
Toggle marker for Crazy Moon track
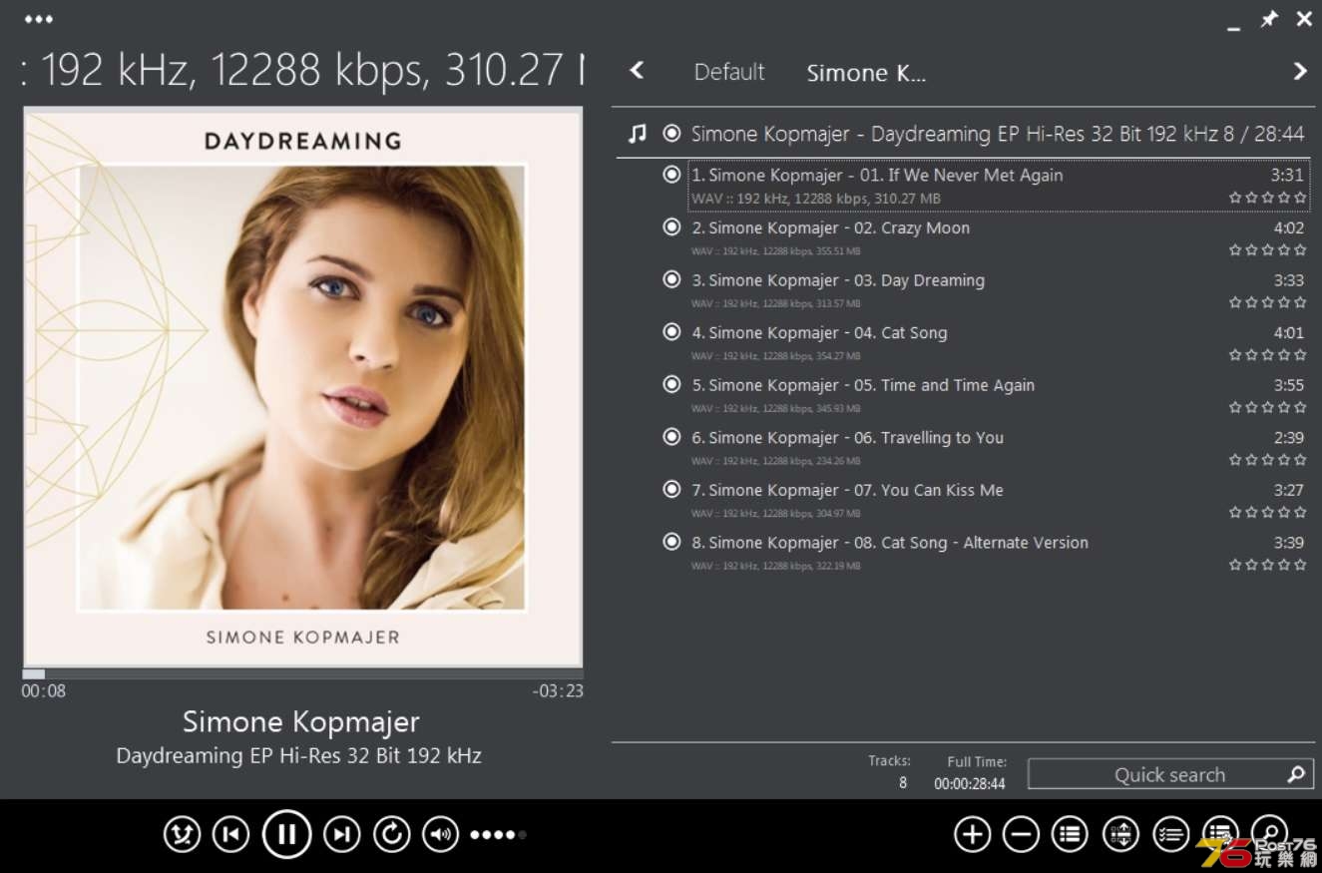(x=671, y=227)
